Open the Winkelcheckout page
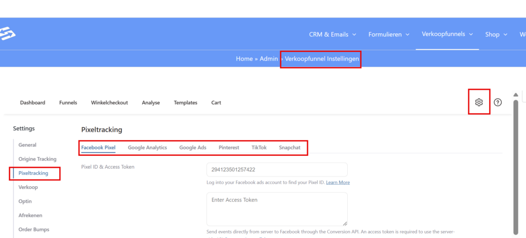The width and height of the screenshot is (526, 238). (x=109, y=103)
